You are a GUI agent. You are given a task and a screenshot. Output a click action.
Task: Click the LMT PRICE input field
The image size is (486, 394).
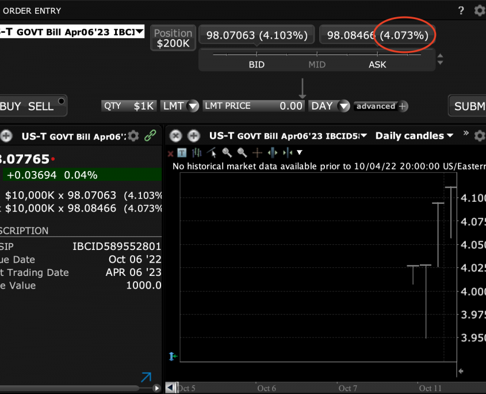coord(253,106)
